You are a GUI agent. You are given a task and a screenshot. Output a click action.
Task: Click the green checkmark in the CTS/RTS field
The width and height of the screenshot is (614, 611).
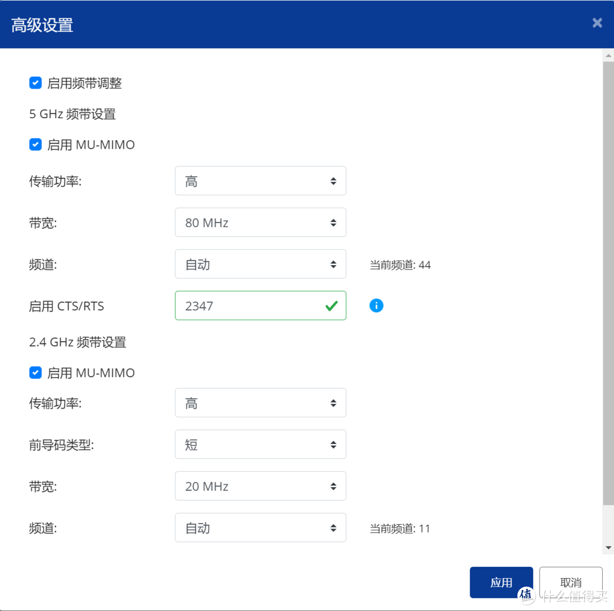pyautogui.click(x=331, y=305)
